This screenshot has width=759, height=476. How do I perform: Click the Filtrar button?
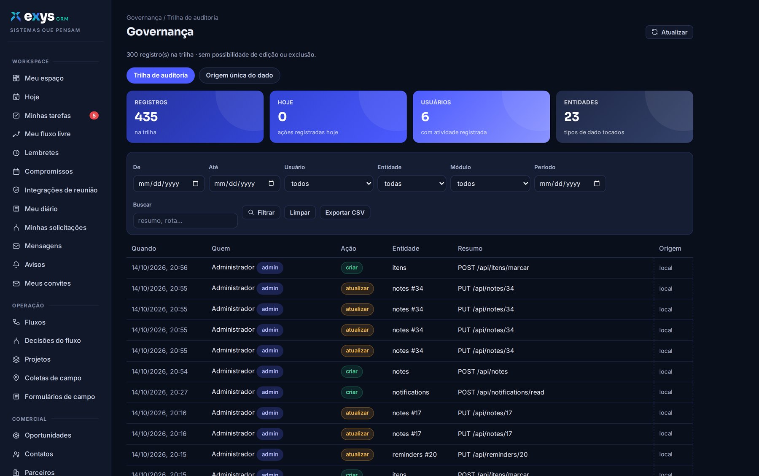(261, 212)
